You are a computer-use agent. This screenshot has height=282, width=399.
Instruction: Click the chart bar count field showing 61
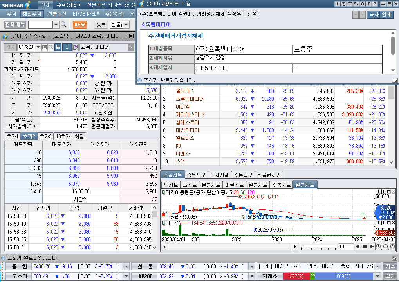coord(346,246)
